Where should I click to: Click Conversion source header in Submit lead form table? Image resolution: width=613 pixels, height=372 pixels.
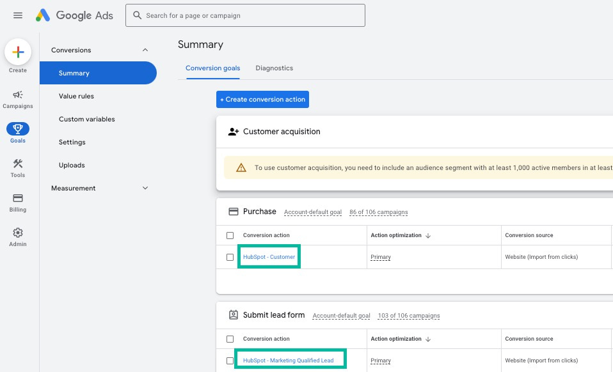coord(529,338)
